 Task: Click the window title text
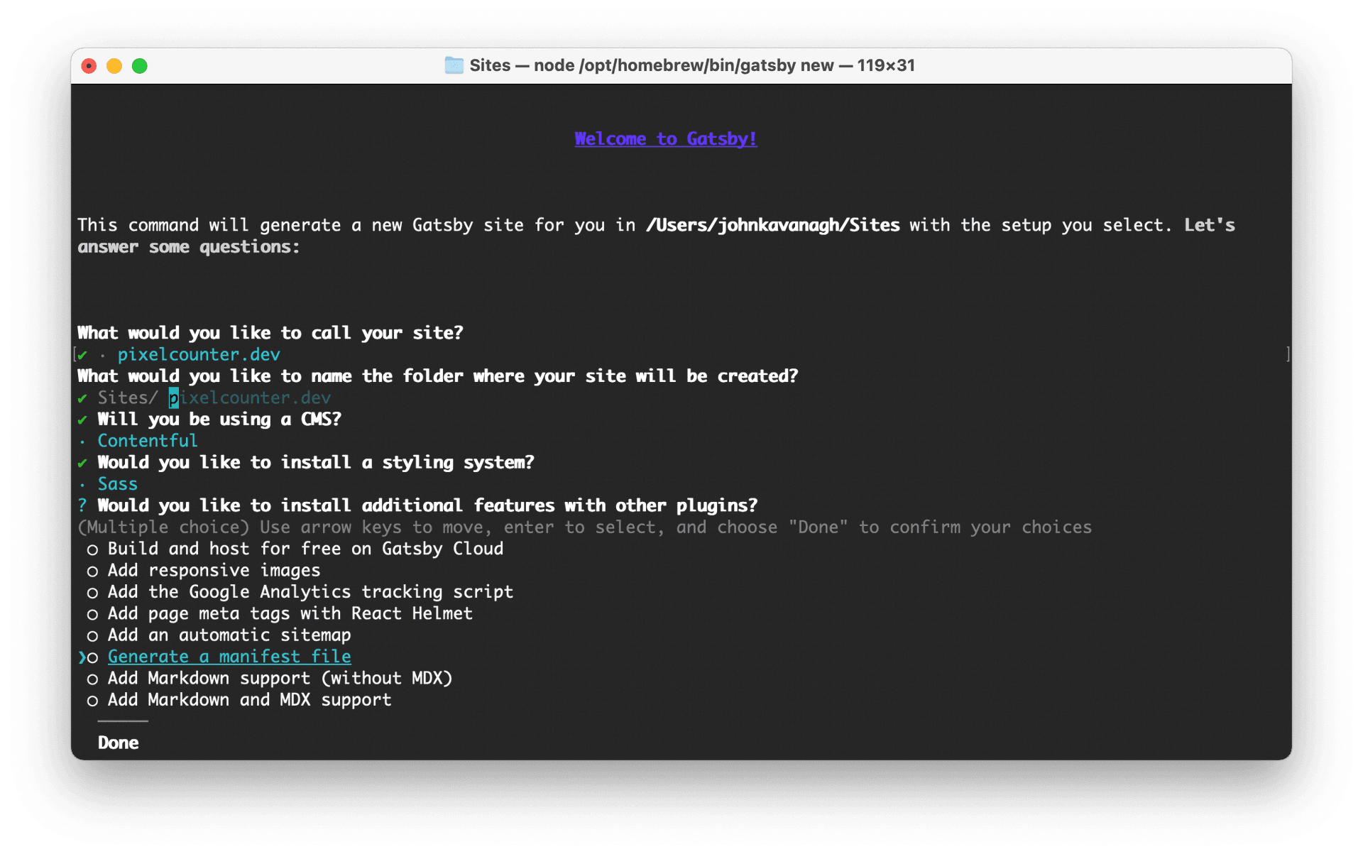(692, 65)
